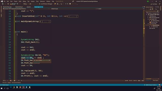
Task: Click the notifications icon in status bar
Action: pyautogui.click(x=159, y=85)
